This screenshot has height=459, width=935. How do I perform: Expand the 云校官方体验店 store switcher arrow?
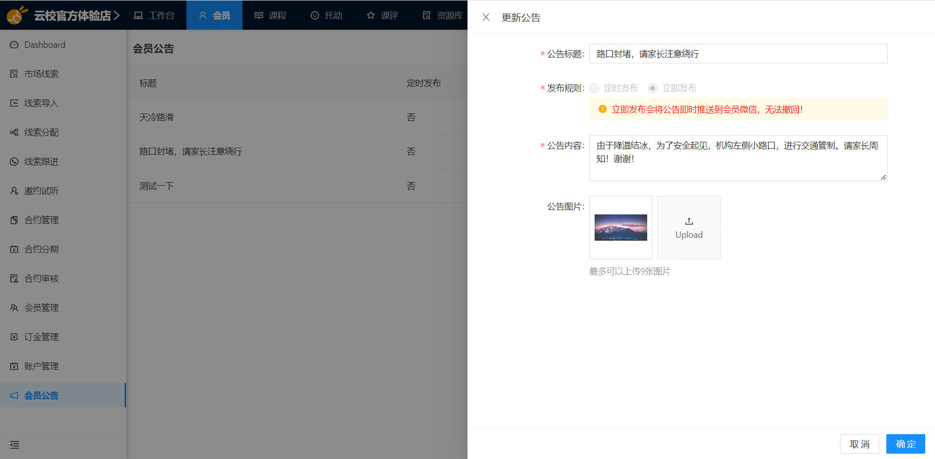click(116, 16)
